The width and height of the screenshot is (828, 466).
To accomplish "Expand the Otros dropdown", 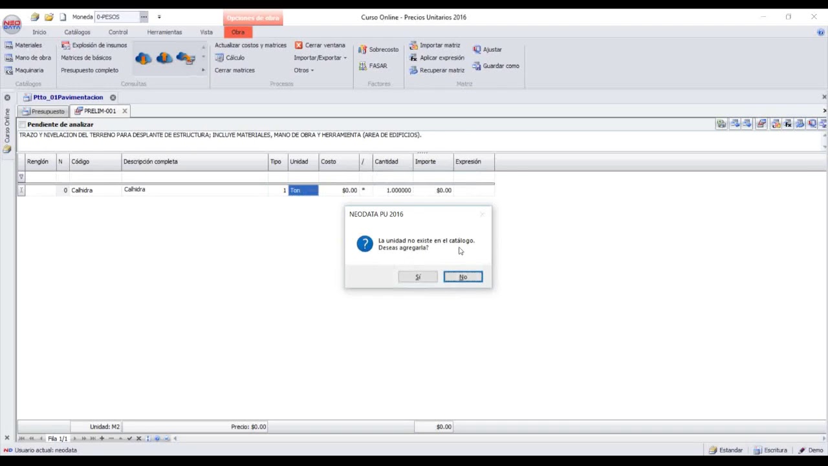I will pyautogui.click(x=303, y=70).
